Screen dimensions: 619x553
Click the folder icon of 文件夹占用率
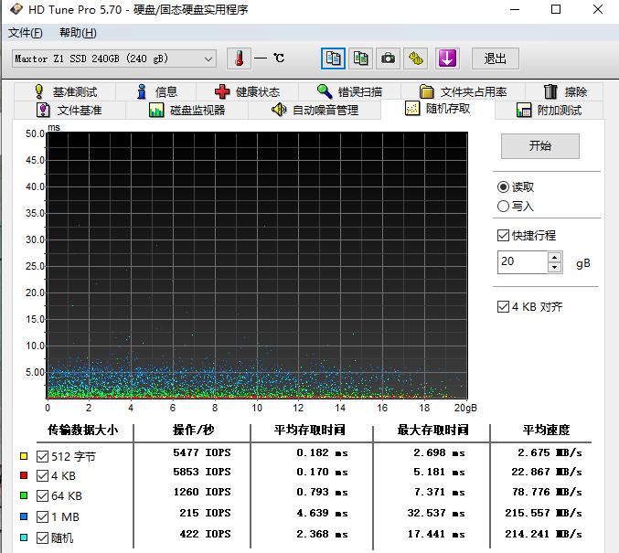click(426, 91)
